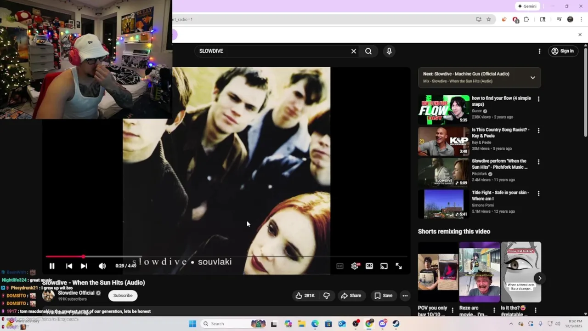Like the video with 281K likes

pos(305,296)
